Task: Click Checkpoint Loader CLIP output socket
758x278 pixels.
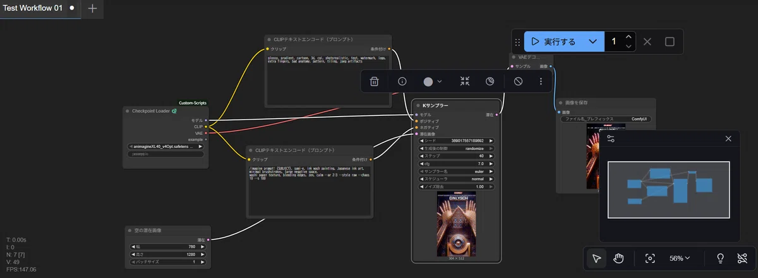Action: (x=206, y=126)
